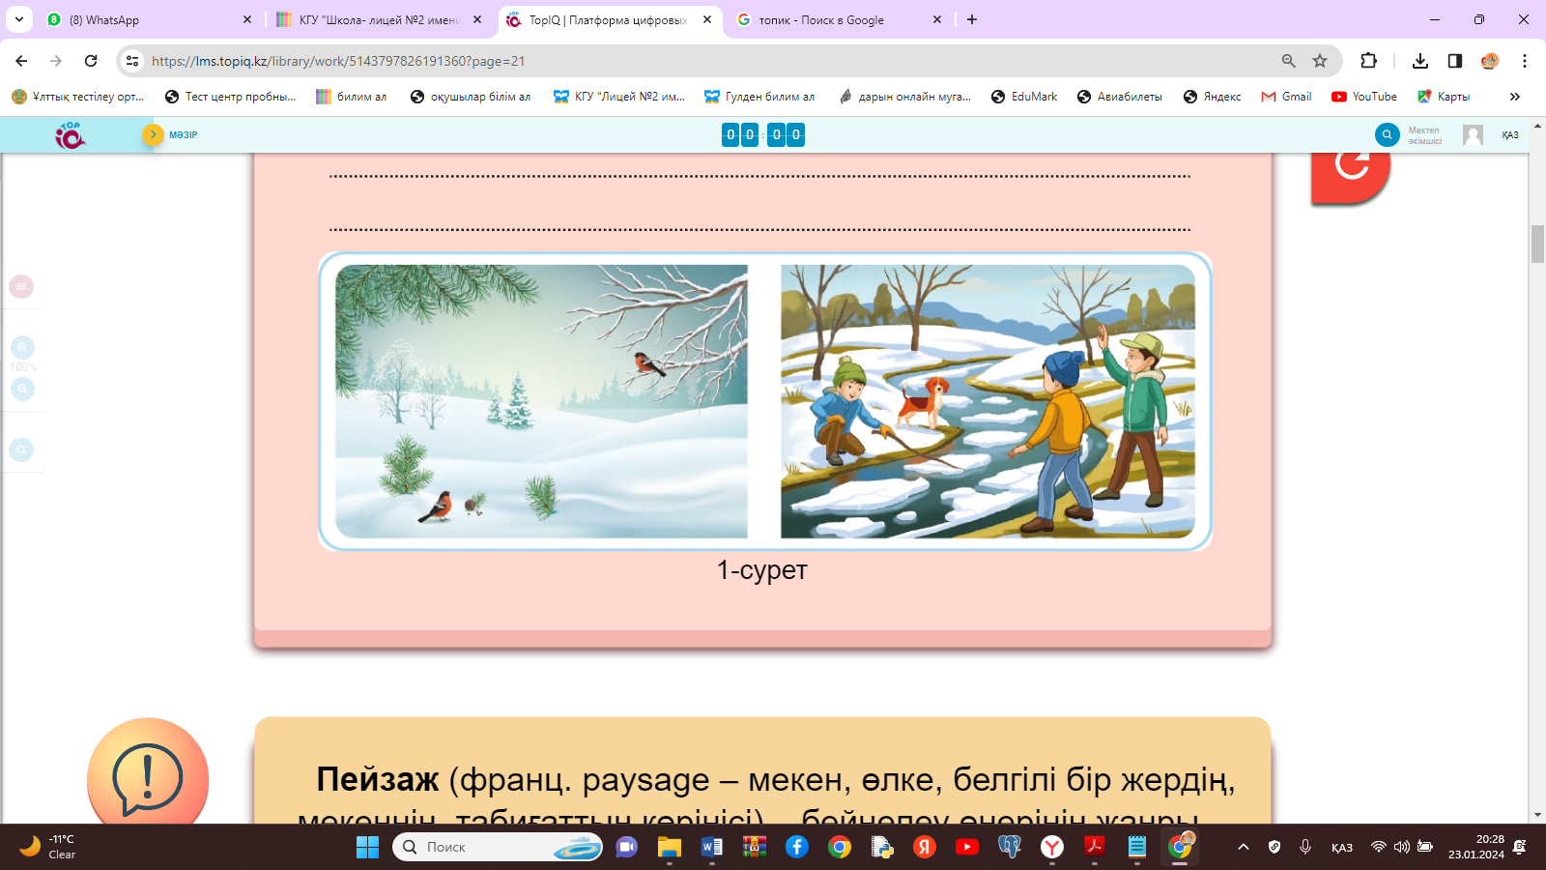The height and width of the screenshot is (870, 1546).
Task: Open a new browser tab
Action: pyautogui.click(x=972, y=19)
